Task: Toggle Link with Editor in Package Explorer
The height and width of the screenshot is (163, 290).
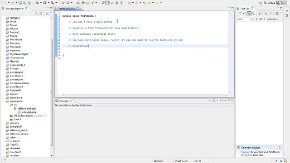Action: [x=41, y=14]
